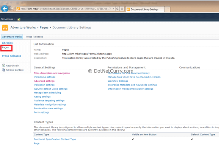Image resolution: width=221 pixels, height=146 pixels.
Task: Open Column default value settings
Action: pos(51,89)
